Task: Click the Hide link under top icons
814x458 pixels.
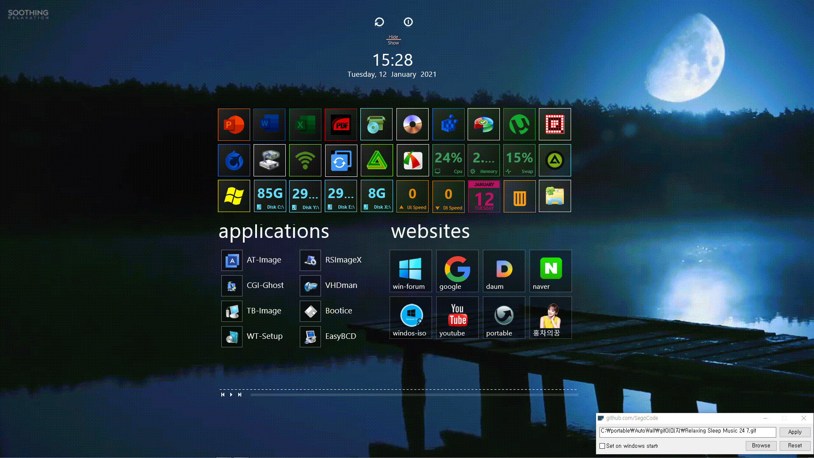Action: [393, 37]
